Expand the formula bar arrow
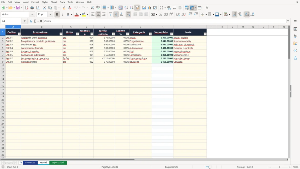Viewport: 300px width, 169px height. [x=288, y=21]
